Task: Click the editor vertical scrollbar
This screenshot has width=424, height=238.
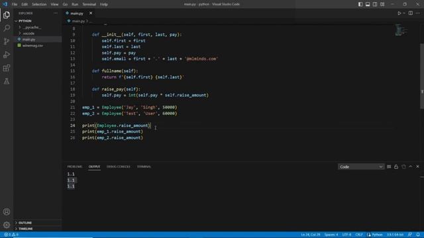Action: click(422, 76)
